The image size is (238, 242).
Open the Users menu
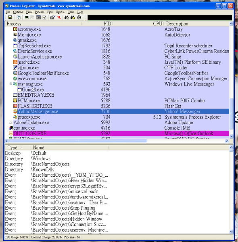click(71, 12)
